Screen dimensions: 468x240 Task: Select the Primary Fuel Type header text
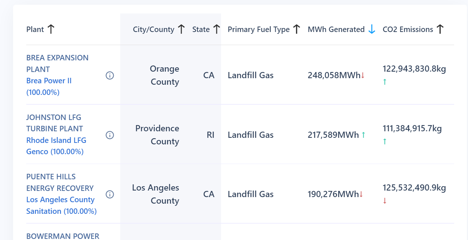259,29
